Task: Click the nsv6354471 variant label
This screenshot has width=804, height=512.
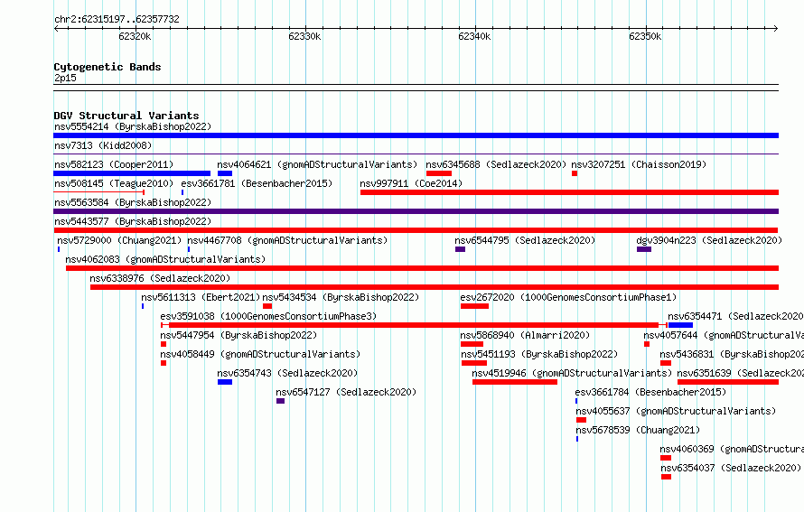Action: (x=735, y=316)
